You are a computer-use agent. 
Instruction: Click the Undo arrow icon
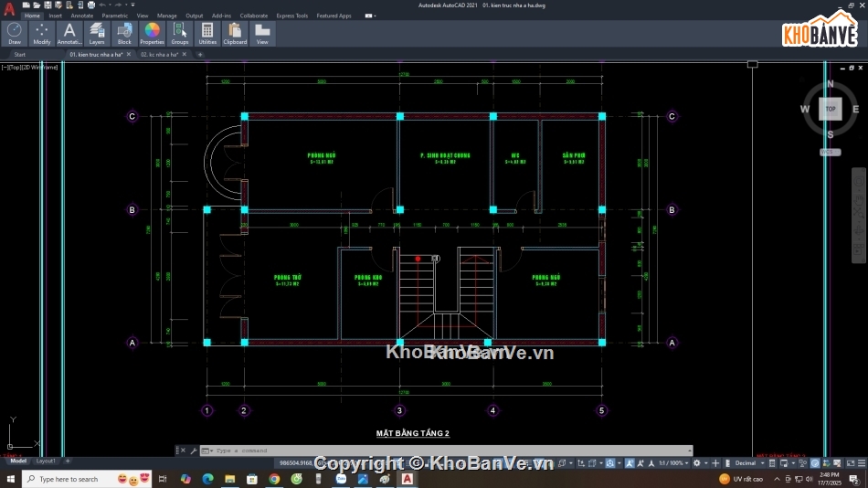pyautogui.click(x=102, y=5)
